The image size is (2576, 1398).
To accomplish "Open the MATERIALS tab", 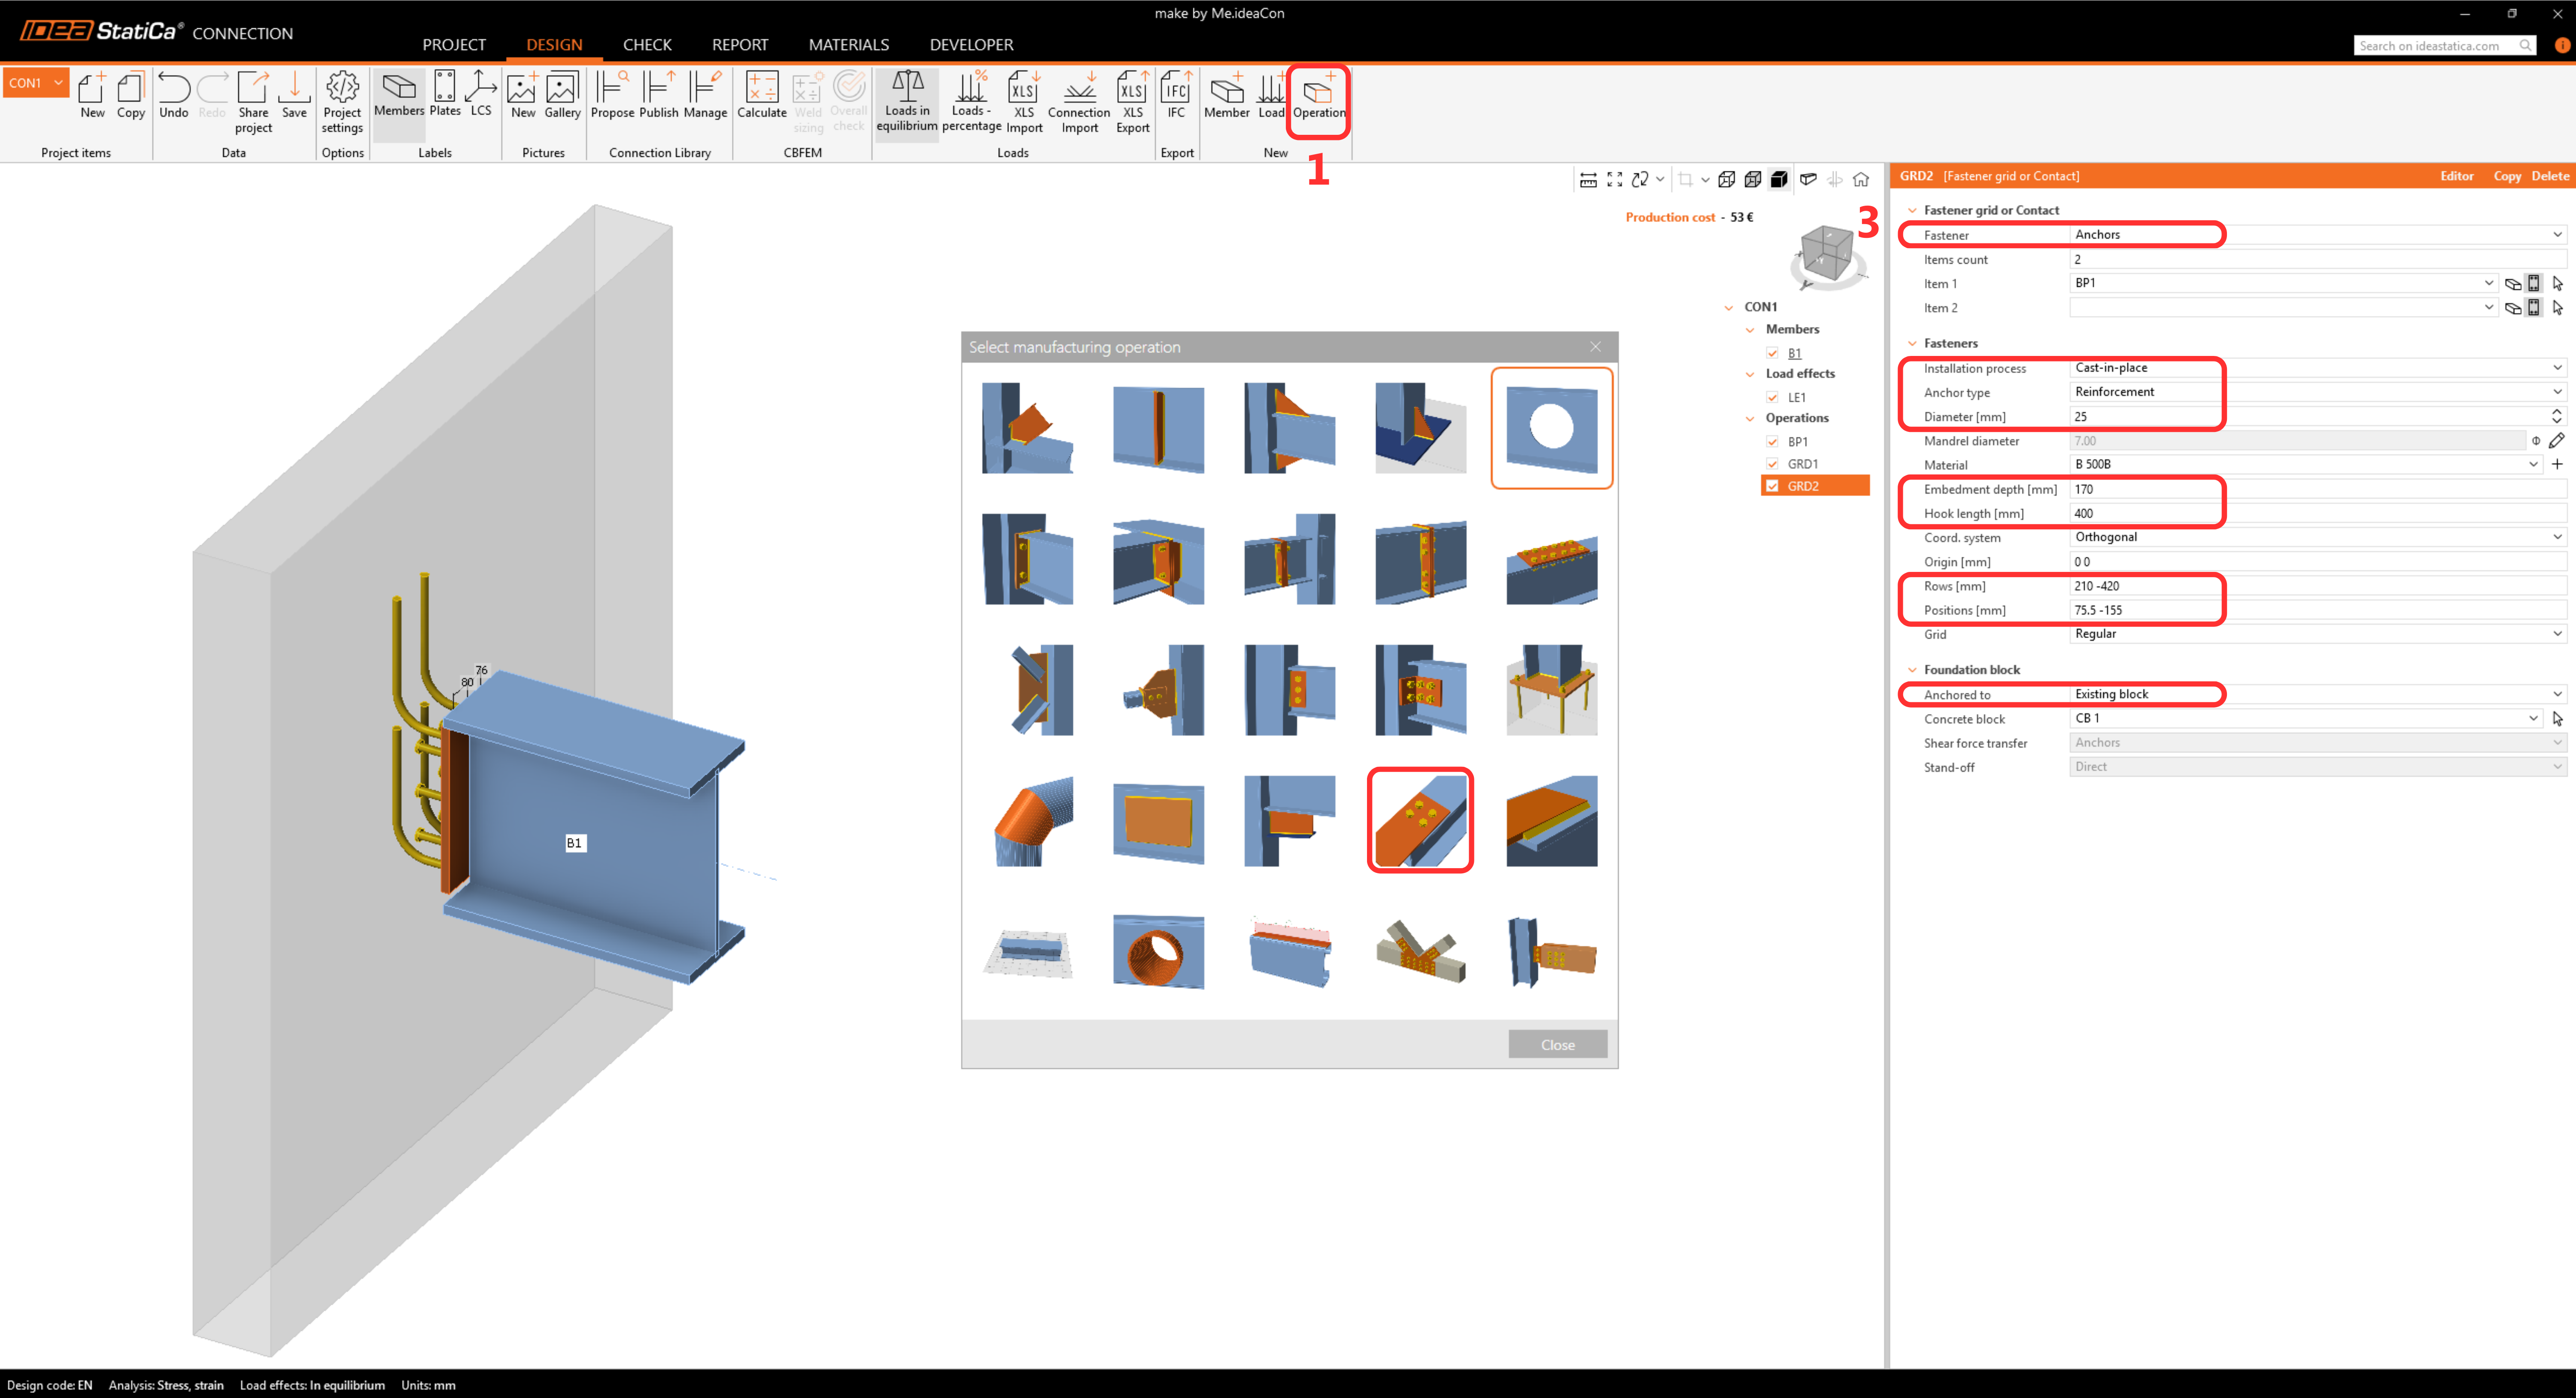I will [848, 45].
